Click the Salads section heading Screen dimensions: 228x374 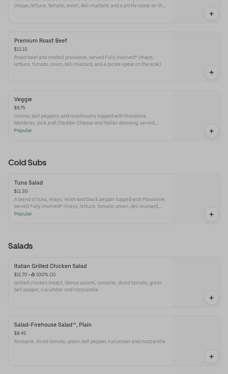coord(21,246)
